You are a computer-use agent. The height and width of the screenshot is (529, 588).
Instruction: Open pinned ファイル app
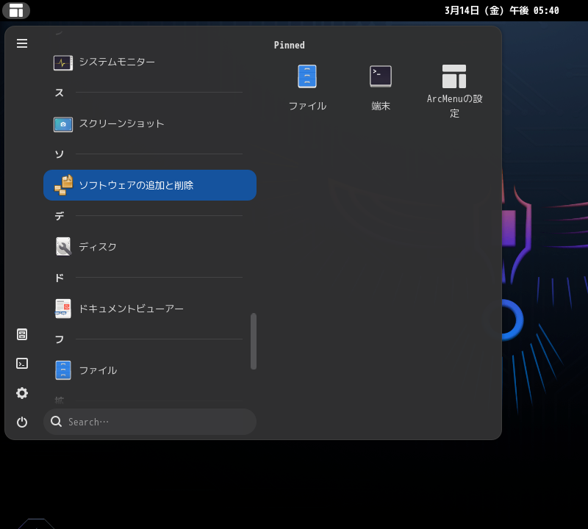click(307, 87)
